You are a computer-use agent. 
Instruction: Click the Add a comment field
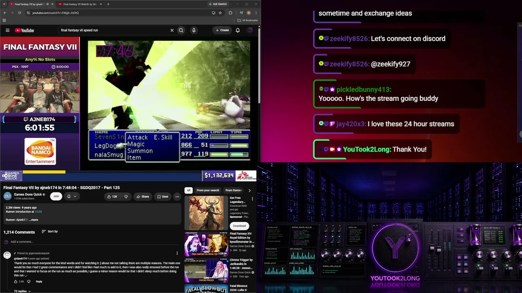pyautogui.click(x=94, y=242)
